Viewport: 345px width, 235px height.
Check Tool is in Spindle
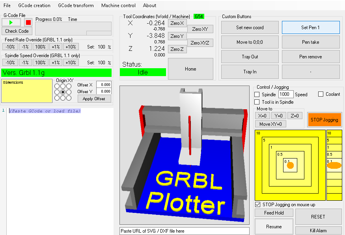(x=257, y=102)
